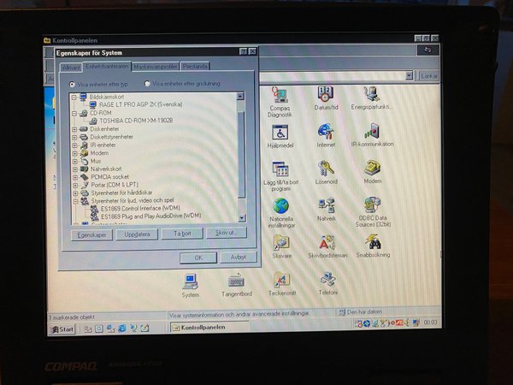
Task: Click the Ta bort button
Action: coord(182,234)
